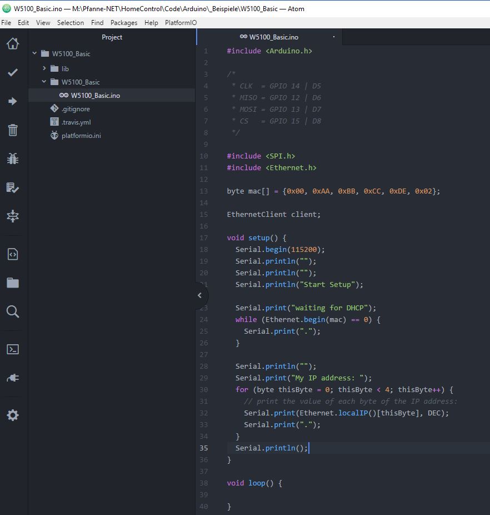Image resolution: width=490 pixels, height=515 pixels.
Task: Open the Terminal icon in sidebar
Action: click(13, 349)
